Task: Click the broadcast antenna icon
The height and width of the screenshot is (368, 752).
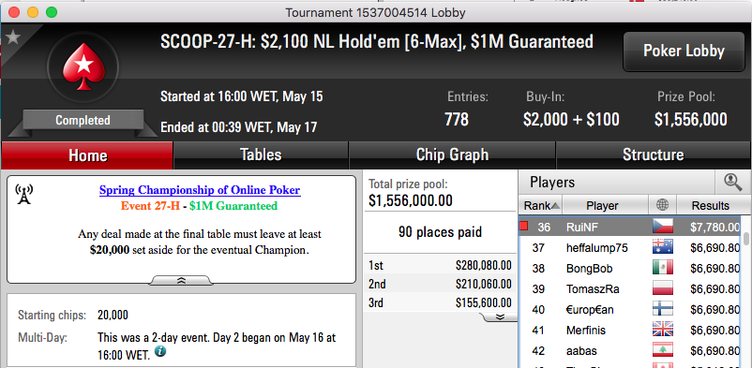Action: pos(23,194)
